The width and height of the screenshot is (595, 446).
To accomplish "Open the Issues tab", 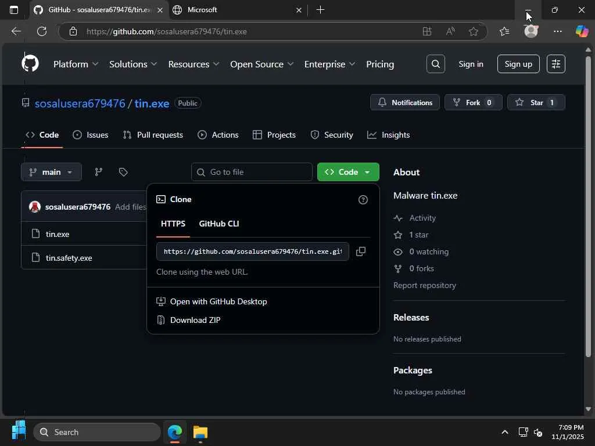I will [x=90, y=135].
